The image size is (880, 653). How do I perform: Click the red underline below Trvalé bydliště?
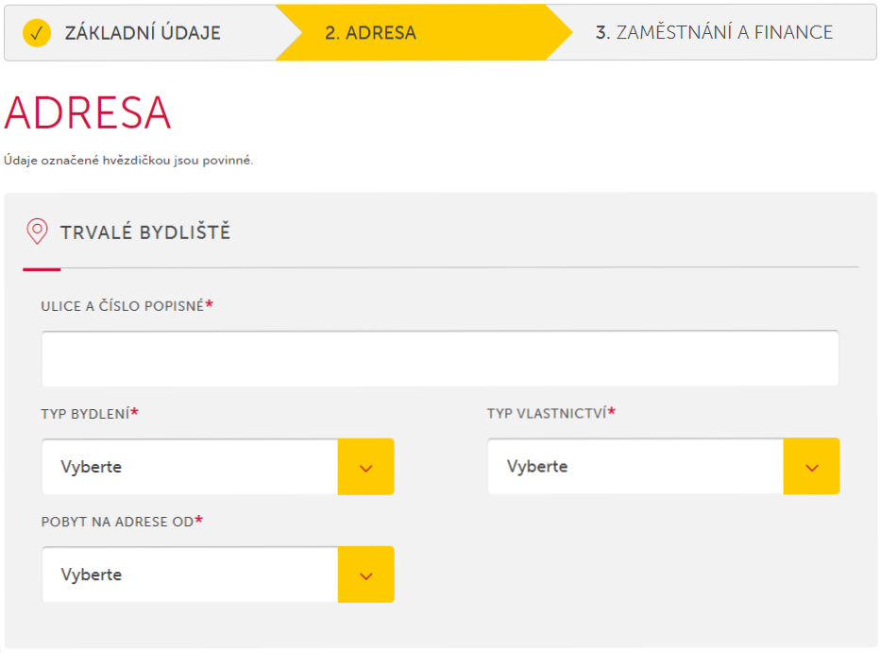42,269
